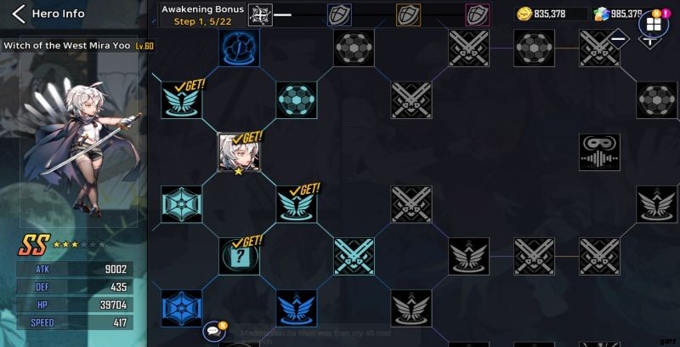This screenshot has height=347, width=680.
Task: Tap the blue wings node at bottom
Action: 296,309
